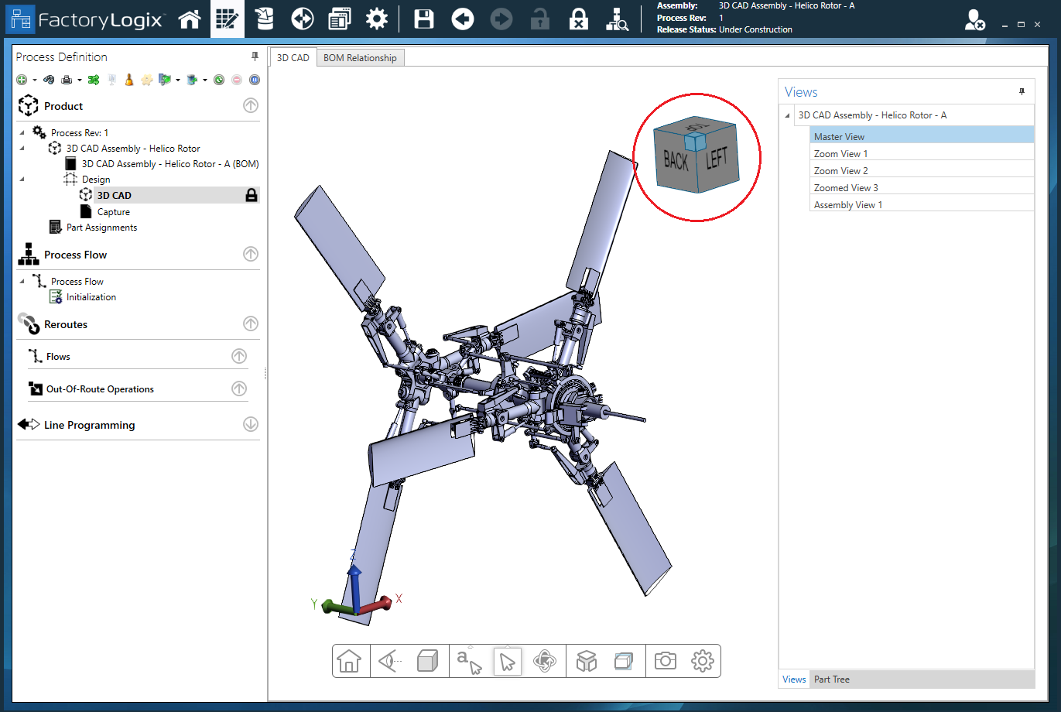Click the back navigation arrow button
This screenshot has height=712, width=1061.
coord(462,19)
